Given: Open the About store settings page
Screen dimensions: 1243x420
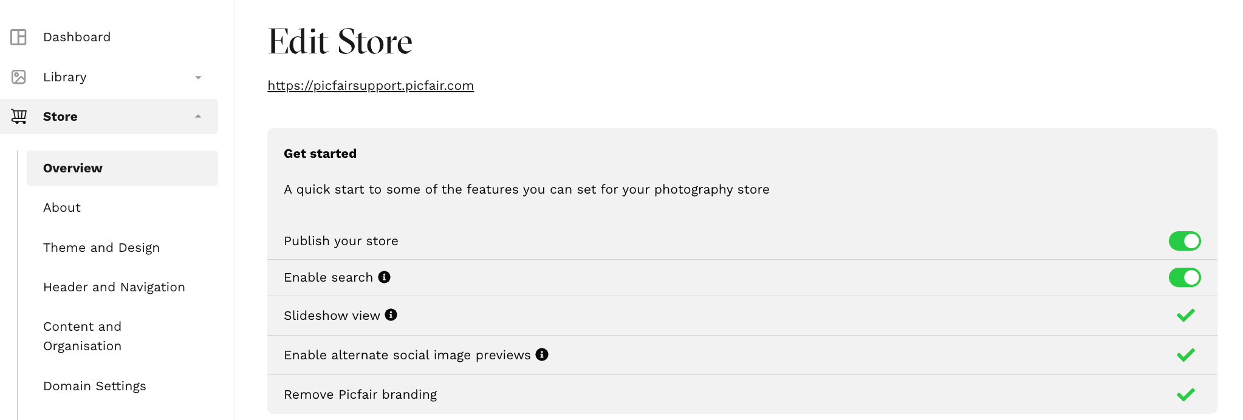Looking at the screenshot, I should (62, 208).
